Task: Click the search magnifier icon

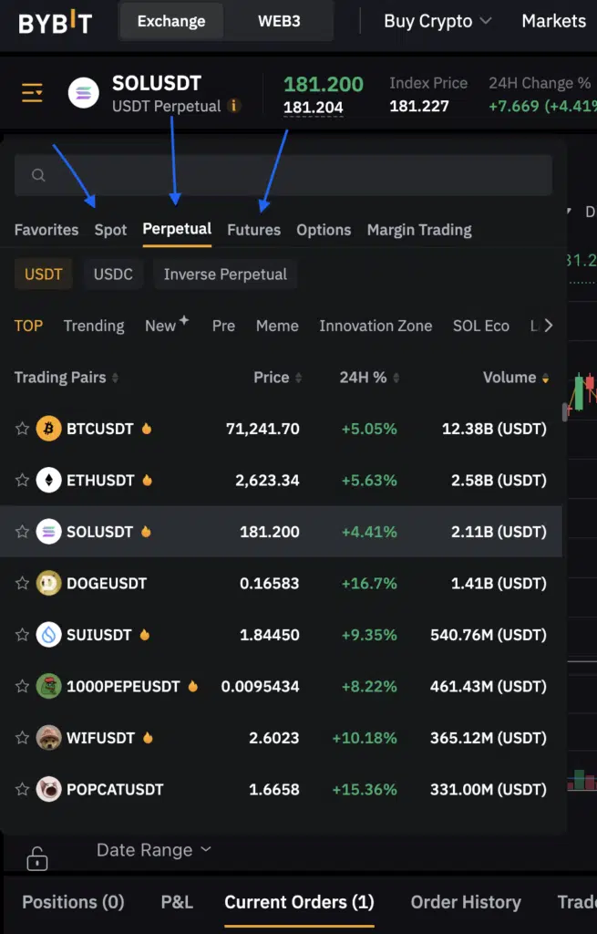Action: (x=38, y=175)
